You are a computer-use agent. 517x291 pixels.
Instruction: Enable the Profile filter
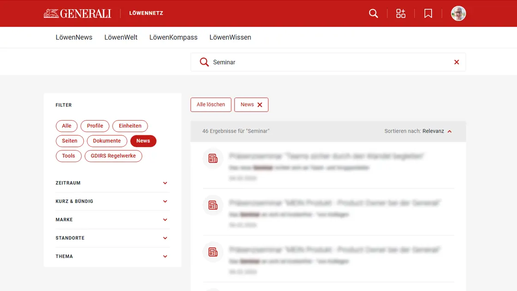coord(95,126)
